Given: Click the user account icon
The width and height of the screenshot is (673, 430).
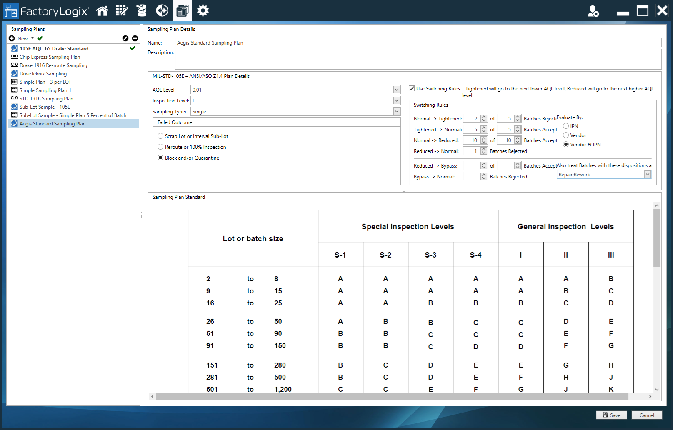Looking at the screenshot, I should pos(593,11).
